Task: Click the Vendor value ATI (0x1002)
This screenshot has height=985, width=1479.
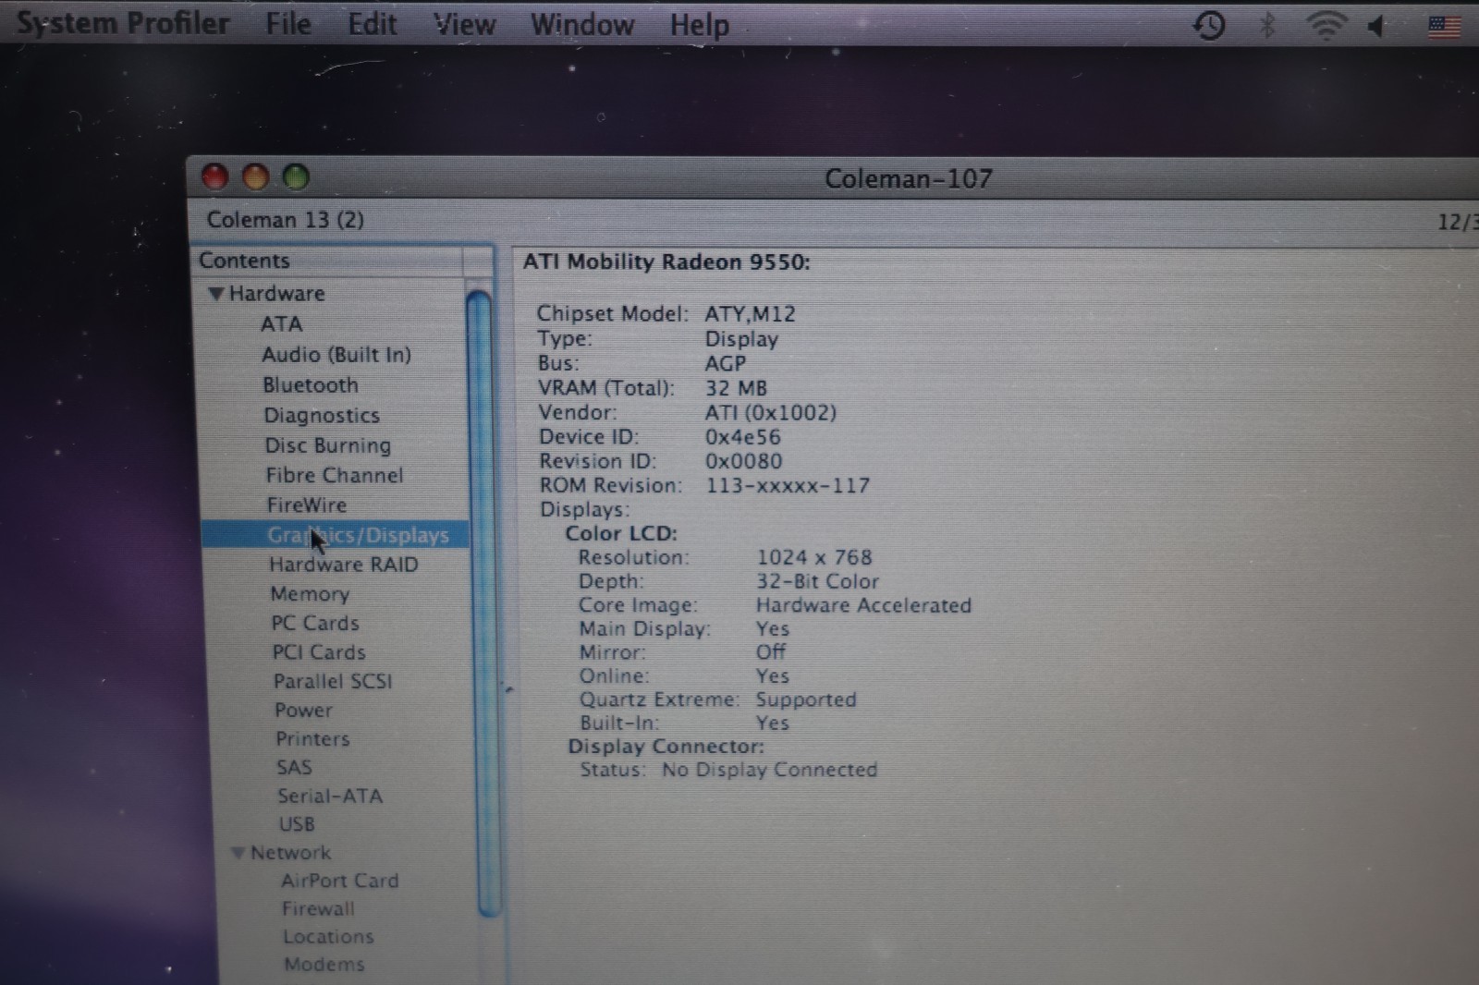Action: (771, 413)
